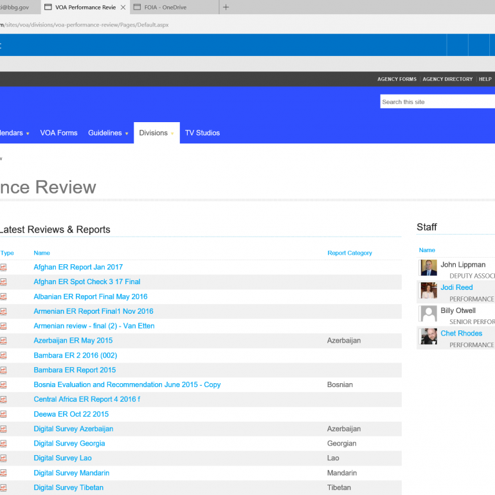Expand the Divisions menu dropdown arrow
This screenshot has height=495, width=495.
[172, 134]
